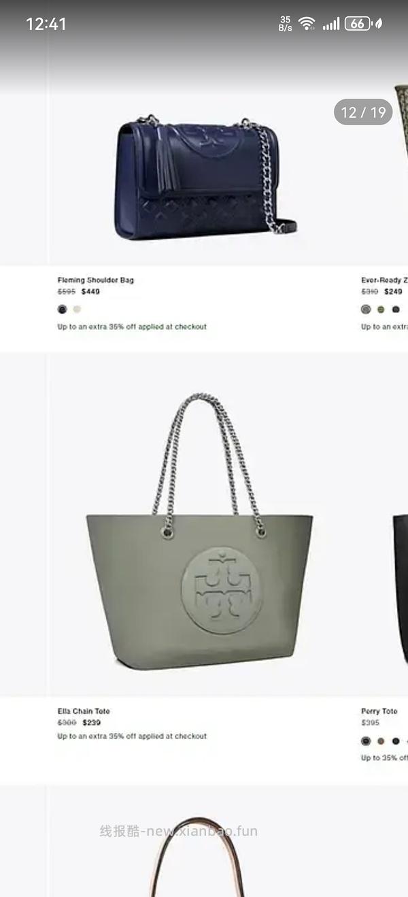408x897 pixels.
Task: Tap the Wi-Fi icon in status bar
Action: tap(307, 24)
